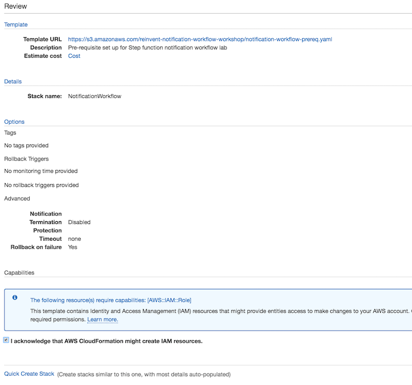Click the Advanced subheading
Image resolution: width=412 pixels, height=385 pixels.
(x=17, y=198)
